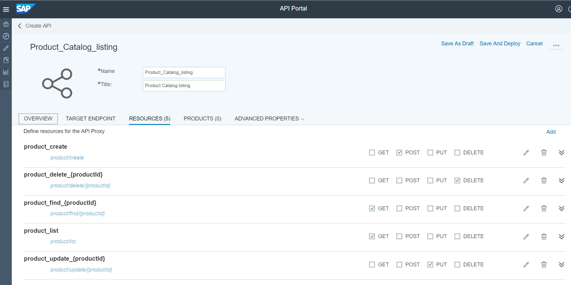Open the Advanced Properties dropdown
The image size is (571, 285).
pos(269,119)
